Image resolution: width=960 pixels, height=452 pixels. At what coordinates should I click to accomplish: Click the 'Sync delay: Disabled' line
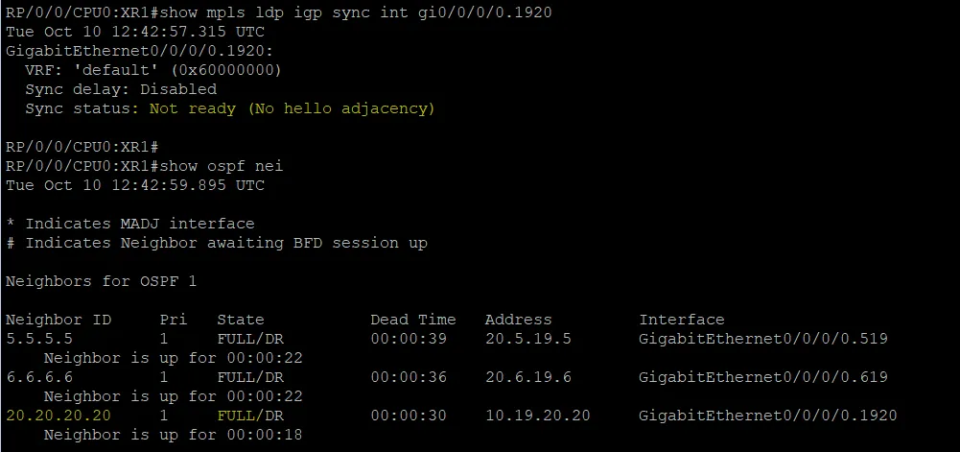point(121,89)
